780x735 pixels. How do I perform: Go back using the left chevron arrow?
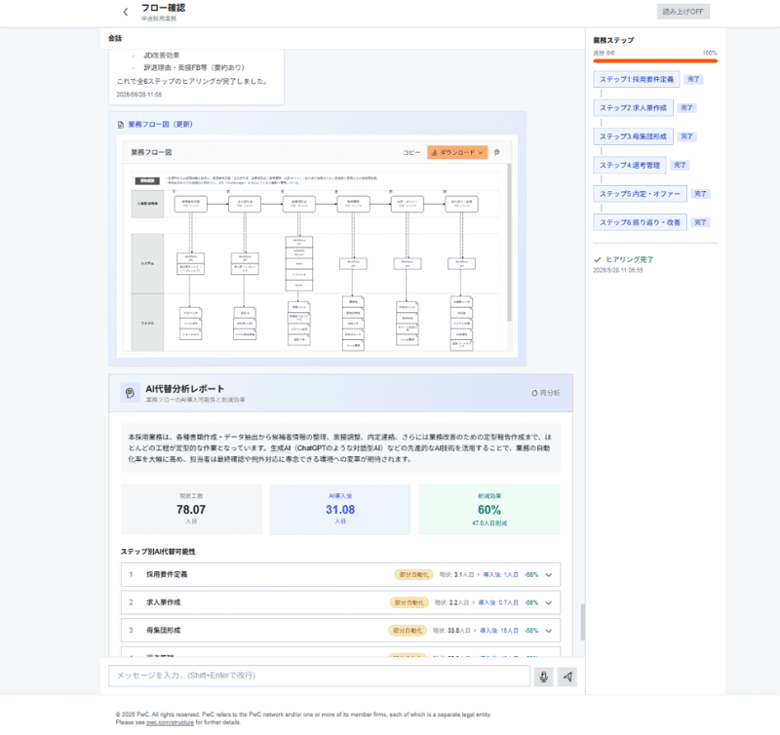point(126,12)
